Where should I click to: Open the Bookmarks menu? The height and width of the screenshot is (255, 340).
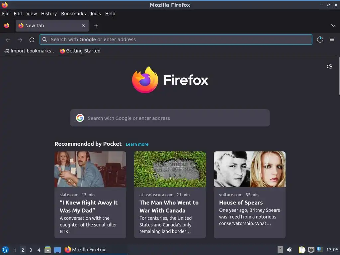coord(73,14)
